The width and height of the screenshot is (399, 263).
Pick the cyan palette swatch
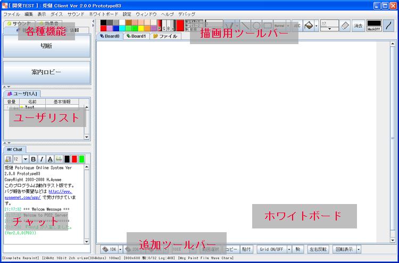(122, 29)
